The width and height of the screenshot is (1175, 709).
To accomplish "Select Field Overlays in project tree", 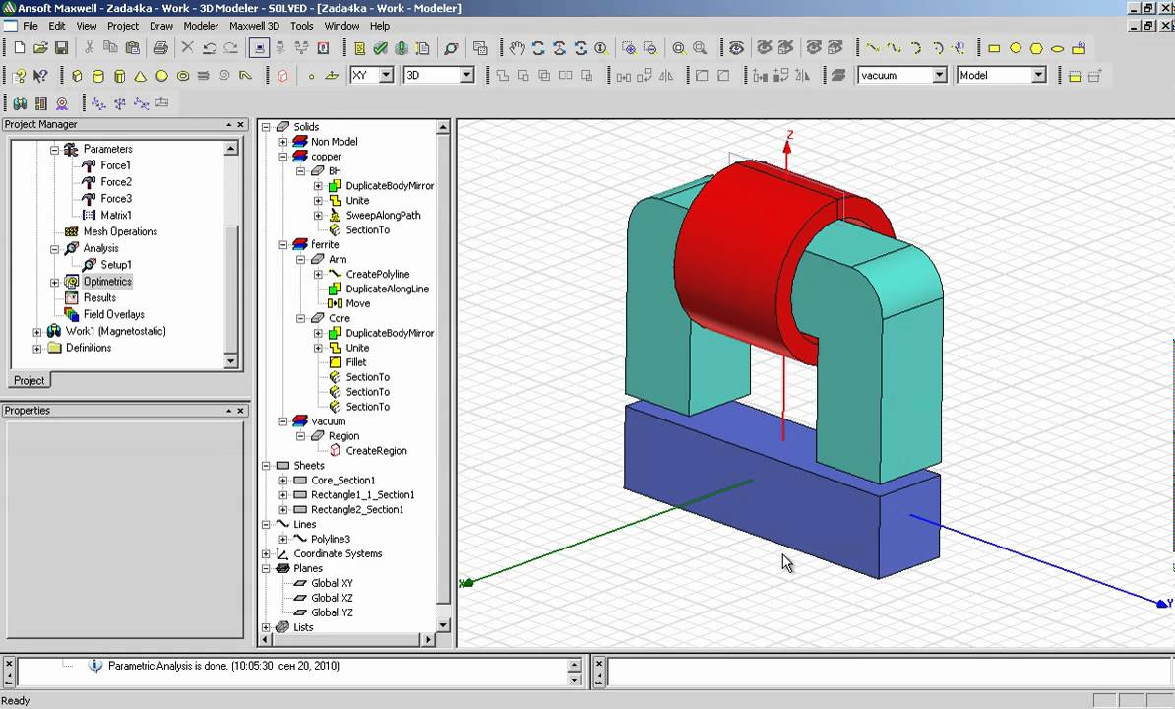I will click(x=113, y=314).
